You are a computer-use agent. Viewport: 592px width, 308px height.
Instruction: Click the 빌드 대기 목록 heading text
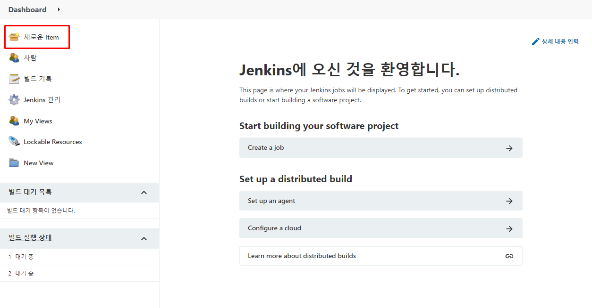[x=30, y=192]
